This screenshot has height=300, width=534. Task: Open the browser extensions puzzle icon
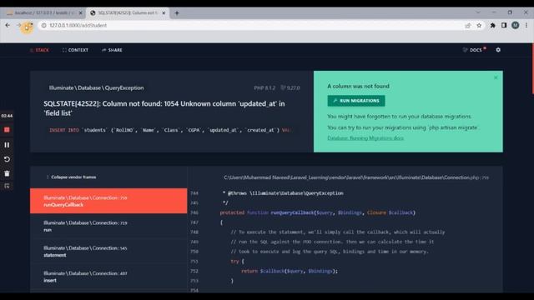[492, 26]
